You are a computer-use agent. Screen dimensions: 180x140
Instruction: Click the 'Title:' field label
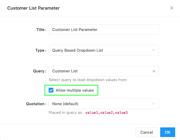pos(41,30)
